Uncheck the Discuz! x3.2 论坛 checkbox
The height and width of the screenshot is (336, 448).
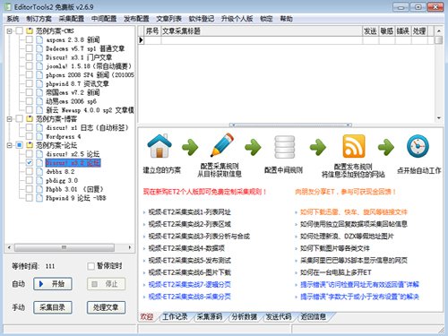[x=30, y=163]
